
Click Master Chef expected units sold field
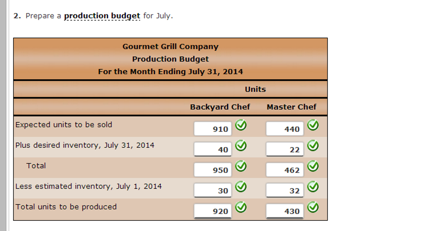coord(285,129)
